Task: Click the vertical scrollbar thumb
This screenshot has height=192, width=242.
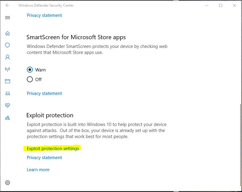Action: click(x=240, y=145)
